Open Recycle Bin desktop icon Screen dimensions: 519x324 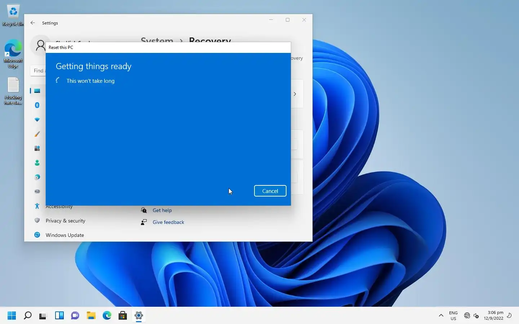coord(13,15)
